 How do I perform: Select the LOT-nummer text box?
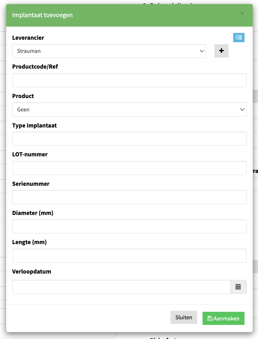pos(129,168)
